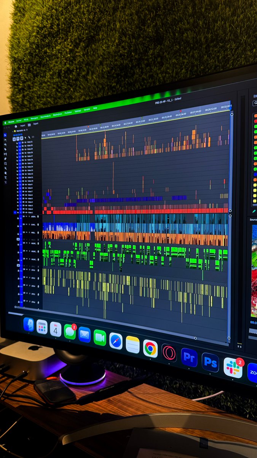Click the blue playhead timecode display
257x458 pixels.
[x=18, y=135]
